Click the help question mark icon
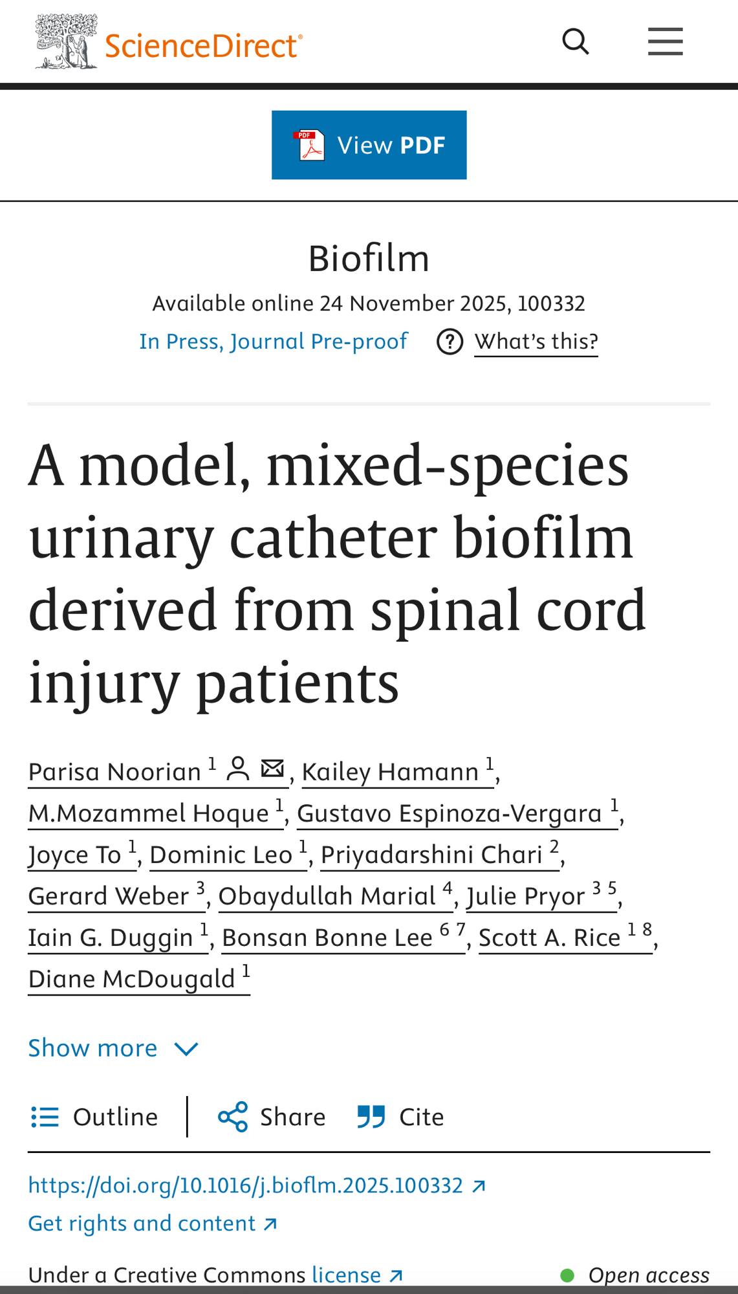 [x=450, y=342]
